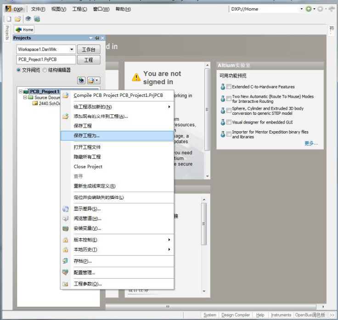338x320 pixels.
Task: Open the System status bar panel button
Action: click(x=210, y=315)
